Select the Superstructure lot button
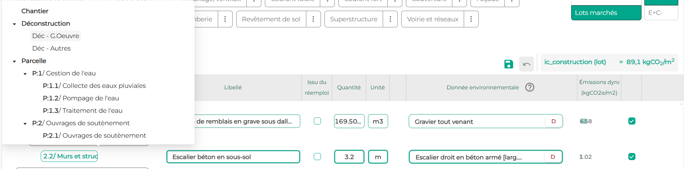The height and width of the screenshot is (169, 684). coord(353,19)
